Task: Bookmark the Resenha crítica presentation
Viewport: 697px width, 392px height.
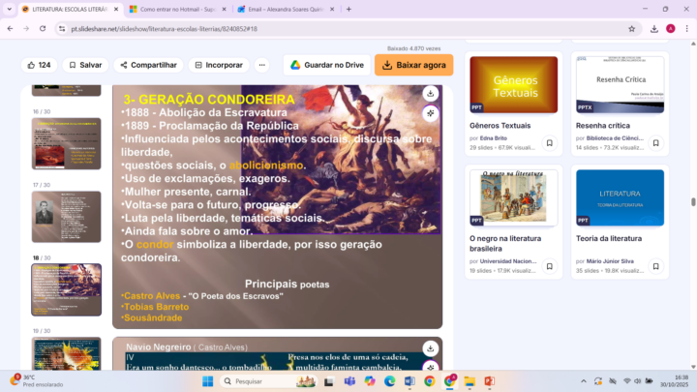Action: tap(655, 143)
